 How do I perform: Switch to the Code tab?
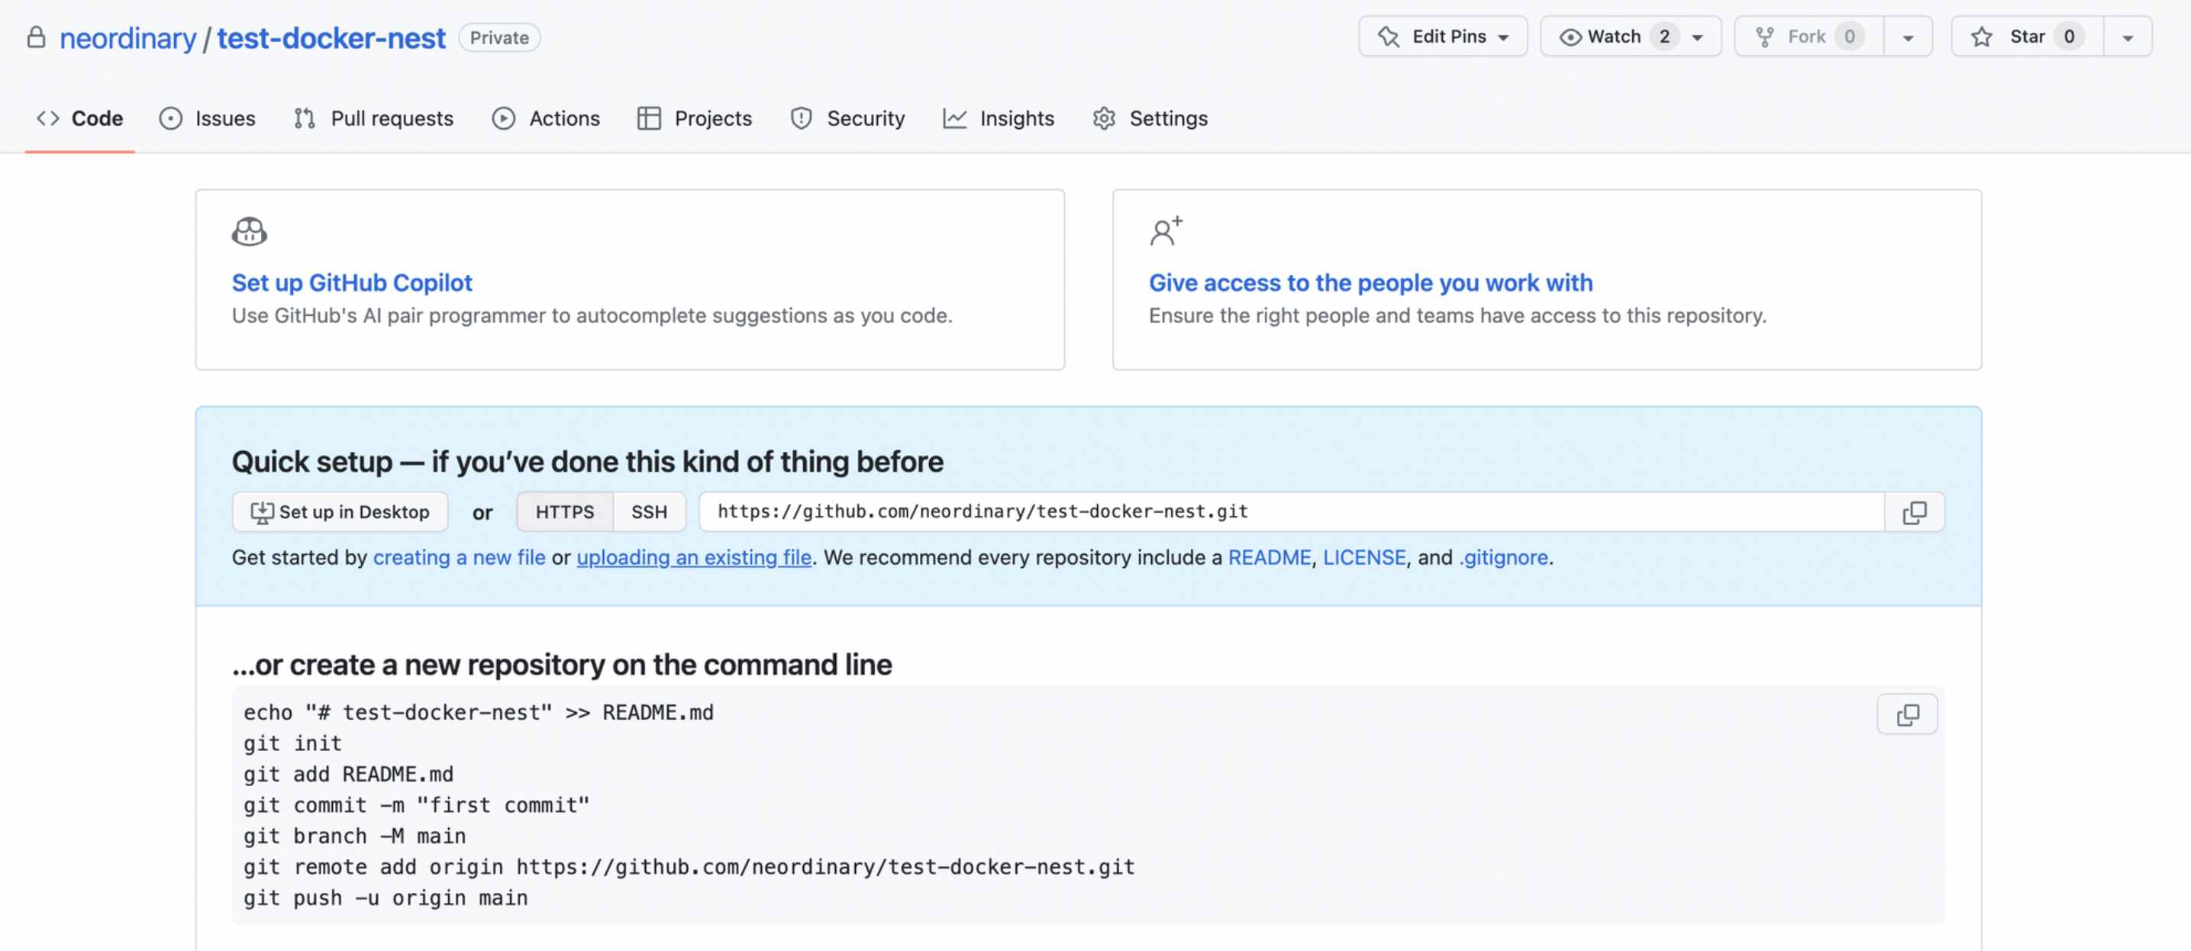coord(80,118)
